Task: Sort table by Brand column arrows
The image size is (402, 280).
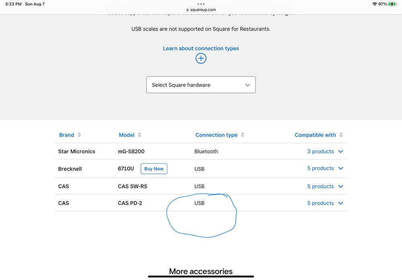Action: 79,135
